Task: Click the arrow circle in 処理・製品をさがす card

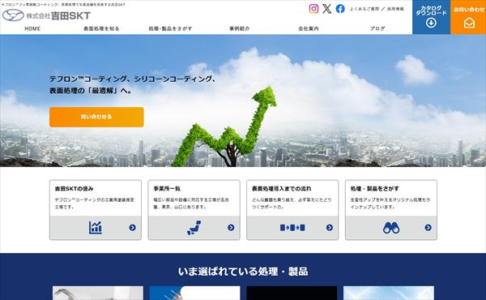Action: 428,228
